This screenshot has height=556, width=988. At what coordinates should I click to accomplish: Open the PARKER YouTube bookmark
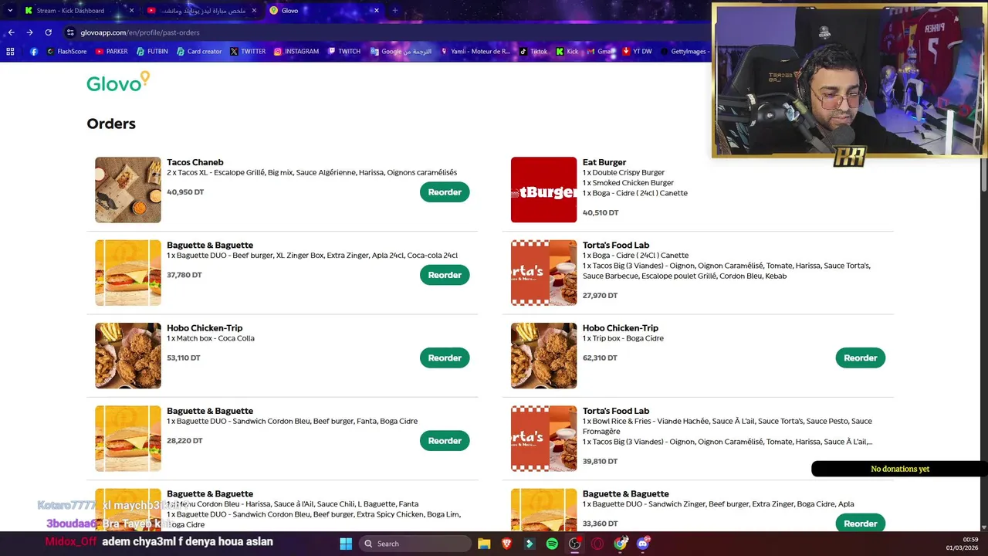(111, 52)
